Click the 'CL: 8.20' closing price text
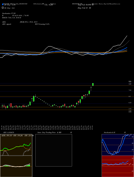 [x=49, y=5]
